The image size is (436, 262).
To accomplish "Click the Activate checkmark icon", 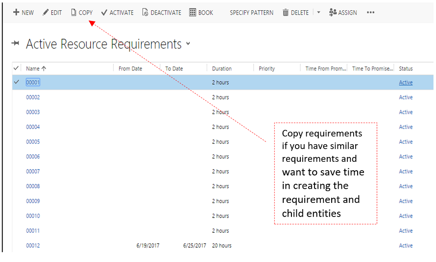I will 104,12.
